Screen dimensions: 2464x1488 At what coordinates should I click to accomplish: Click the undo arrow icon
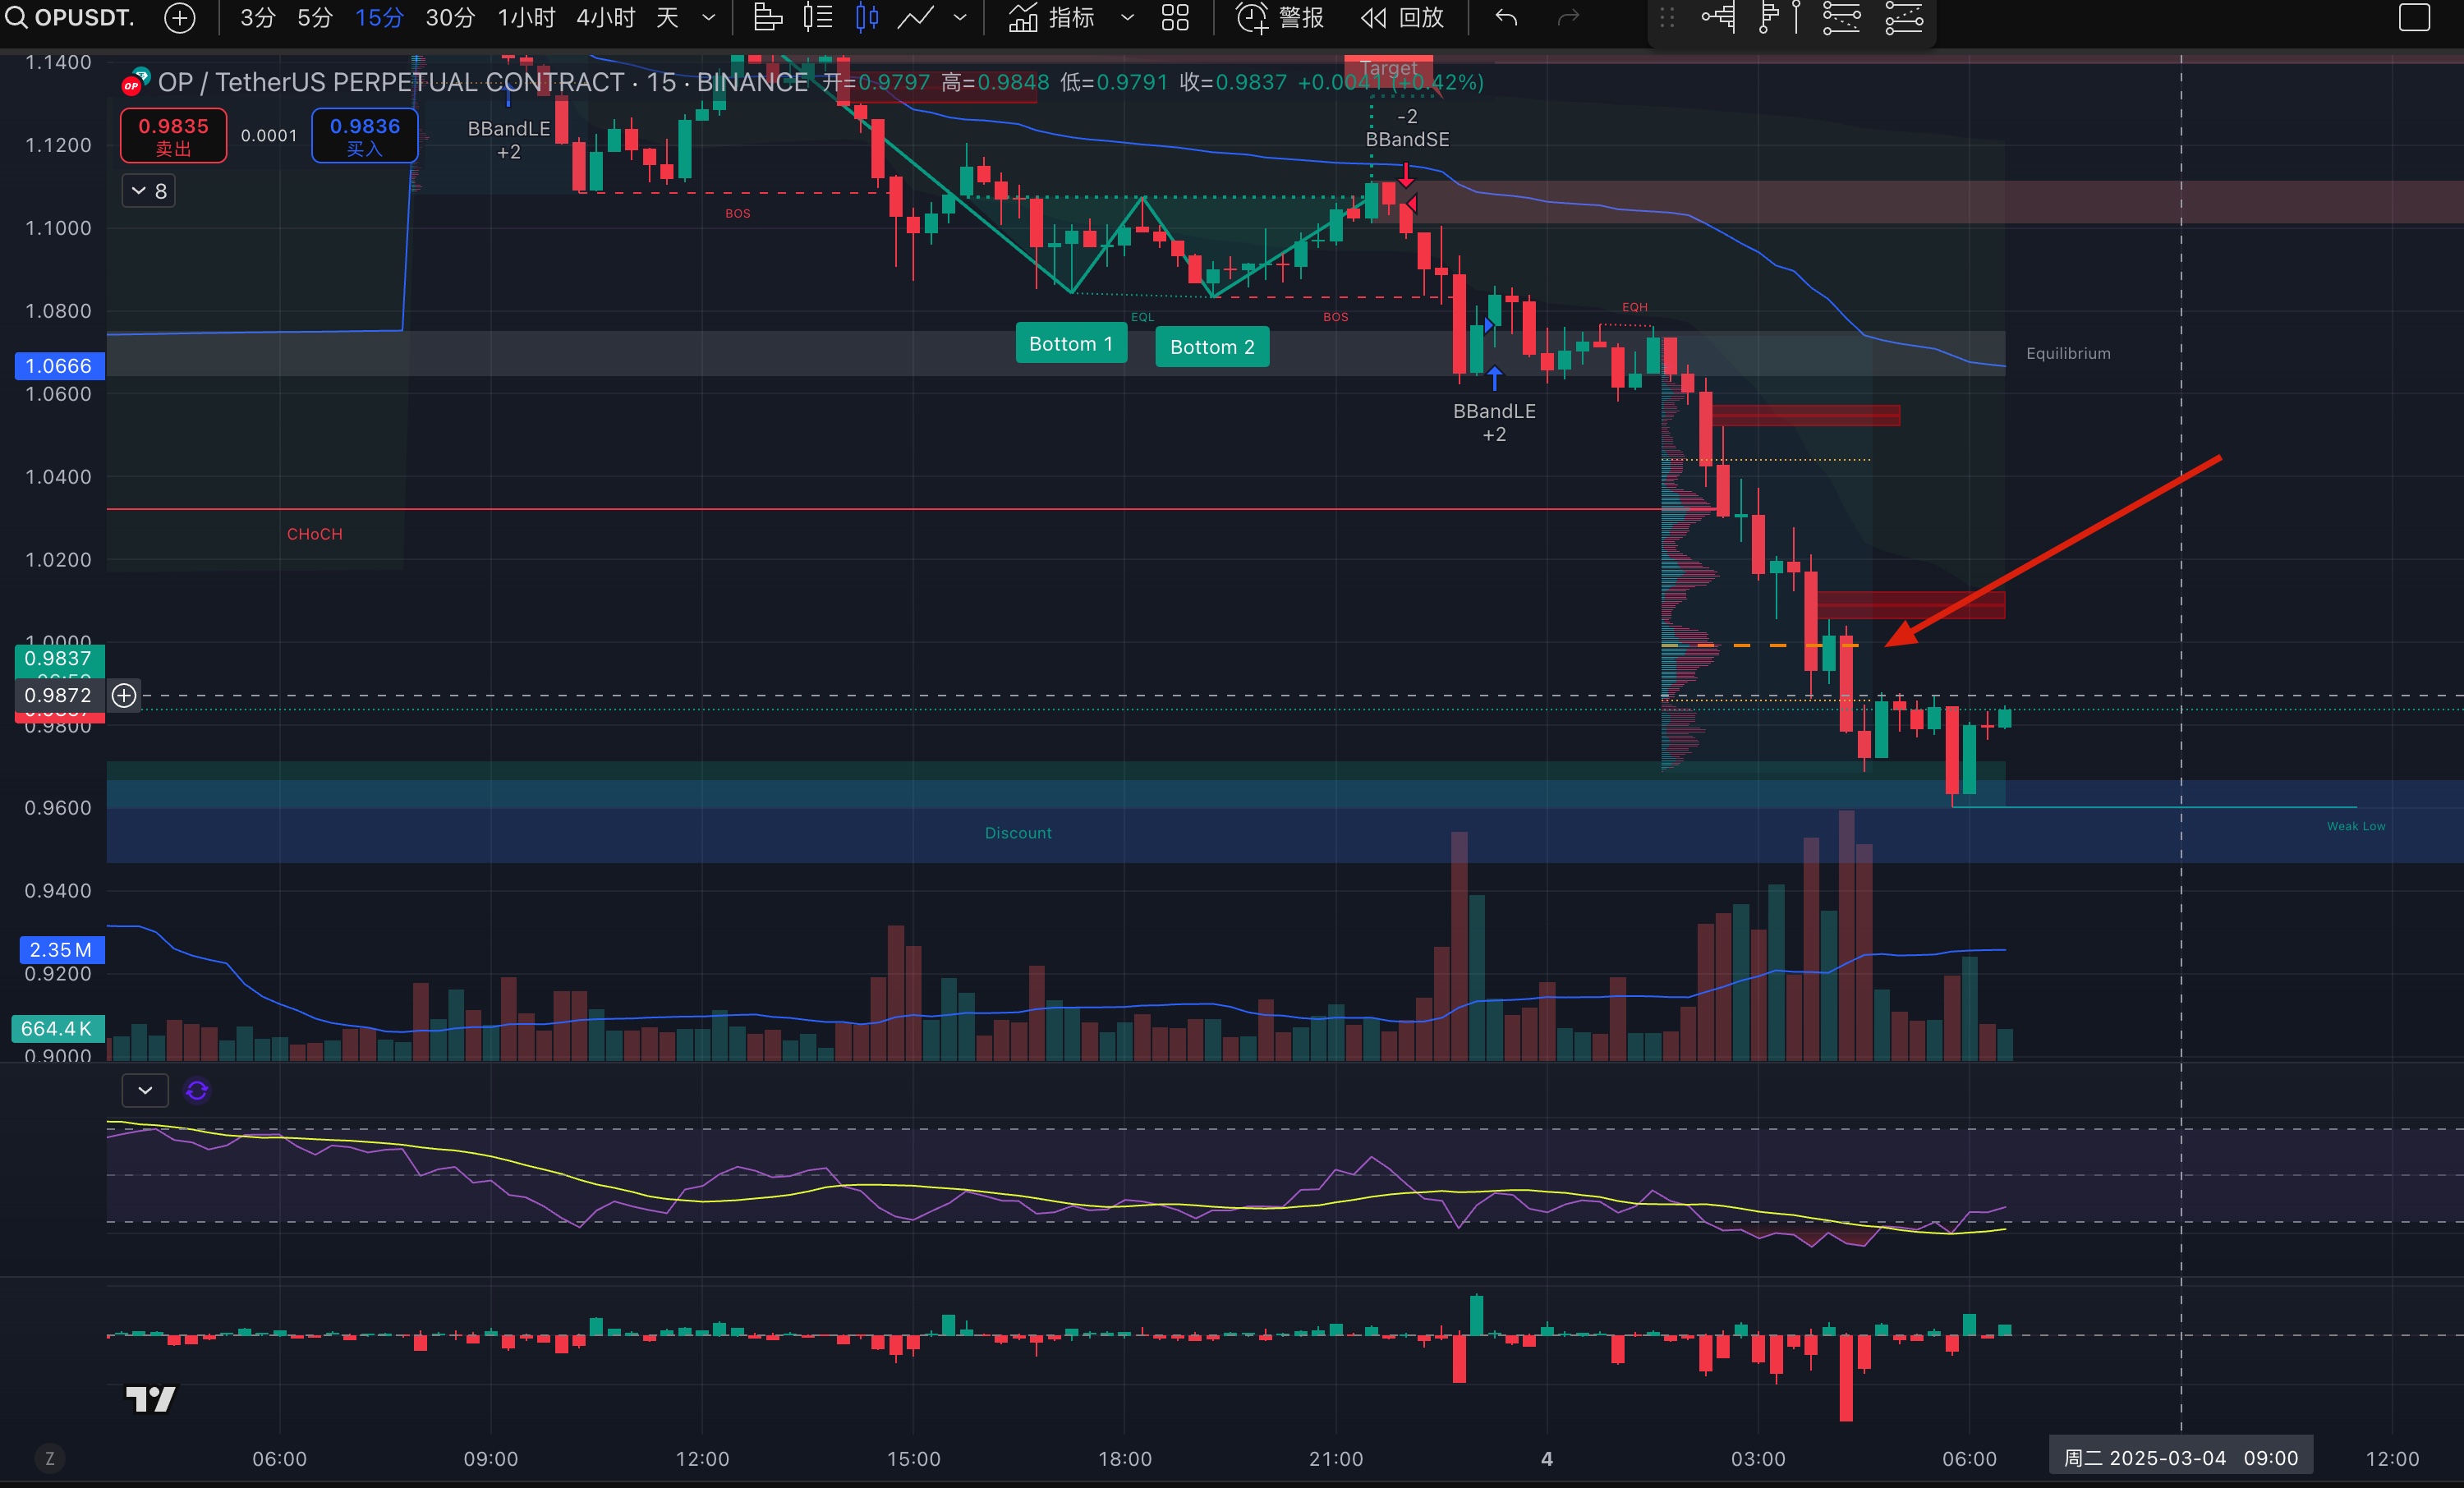click(x=1506, y=18)
